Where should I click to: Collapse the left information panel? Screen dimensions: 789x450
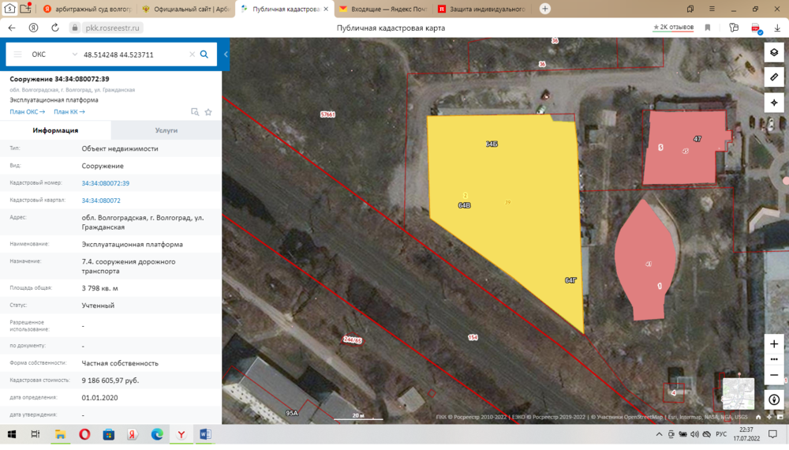tap(226, 54)
